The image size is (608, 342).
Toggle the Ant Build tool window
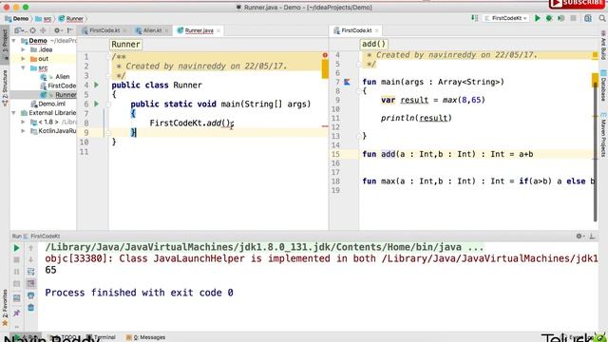tap(603, 45)
